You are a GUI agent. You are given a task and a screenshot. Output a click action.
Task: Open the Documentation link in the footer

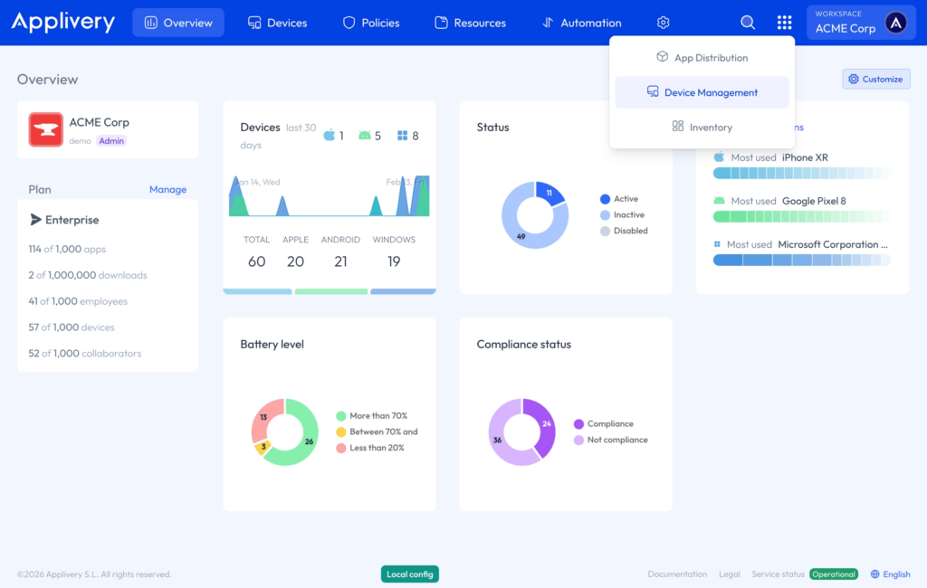click(x=677, y=574)
